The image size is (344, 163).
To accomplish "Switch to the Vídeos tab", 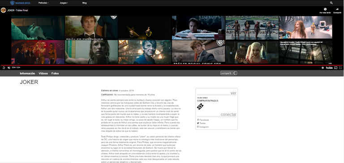I will [x=43, y=74].
